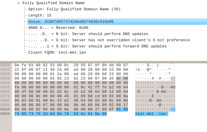
Task: Click byte 74 at start of row 00b0
Action: click(17, 114)
